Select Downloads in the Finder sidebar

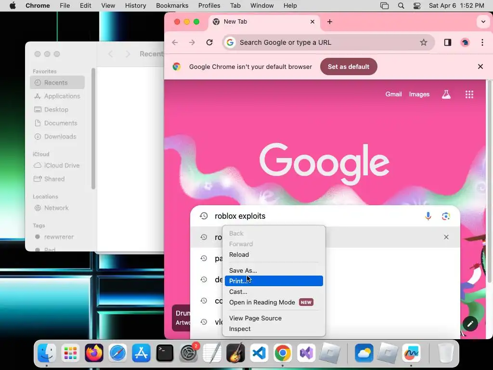[x=57, y=136]
